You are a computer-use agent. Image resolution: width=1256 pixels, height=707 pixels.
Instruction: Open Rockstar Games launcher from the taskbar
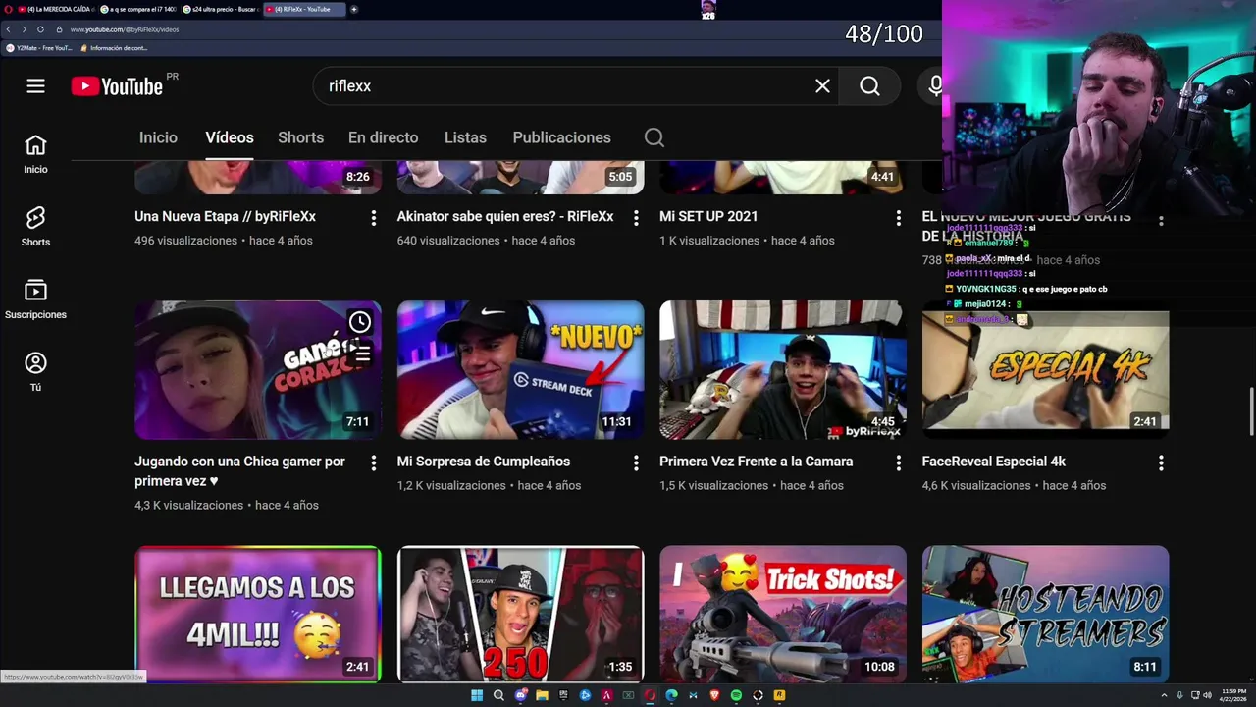[x=779, y=695]
